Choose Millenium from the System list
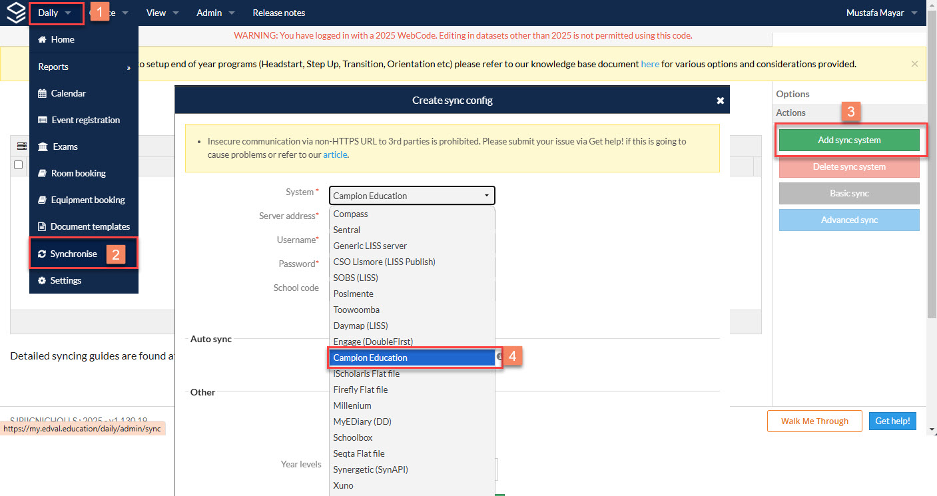This screenshot has width=937, height=496. tap(412, 406)
